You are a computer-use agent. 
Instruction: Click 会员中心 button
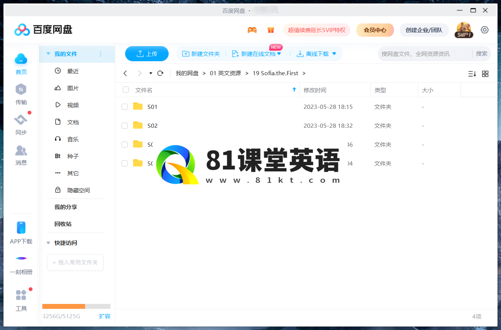point(375,30)
